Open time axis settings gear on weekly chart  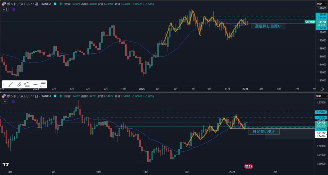[322, 89]
